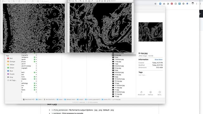This screenshot has width=203, height=114.
Task: Click the red Pinterest extension icon in Chrome
Action: coord(172,4)
